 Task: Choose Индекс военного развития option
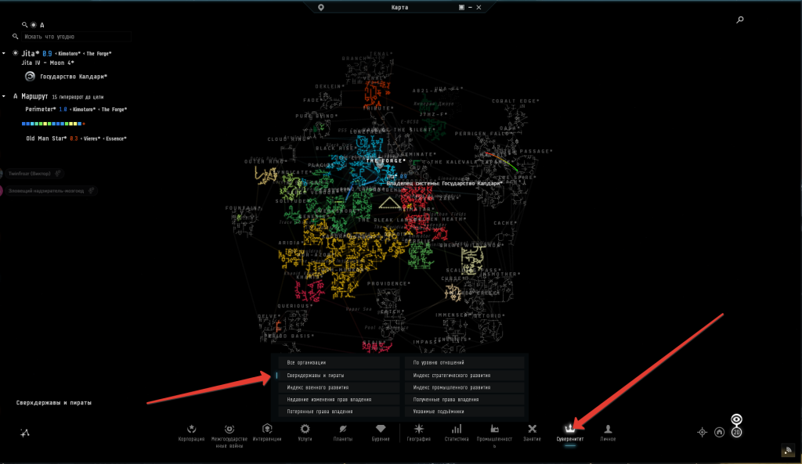(338, 387)
